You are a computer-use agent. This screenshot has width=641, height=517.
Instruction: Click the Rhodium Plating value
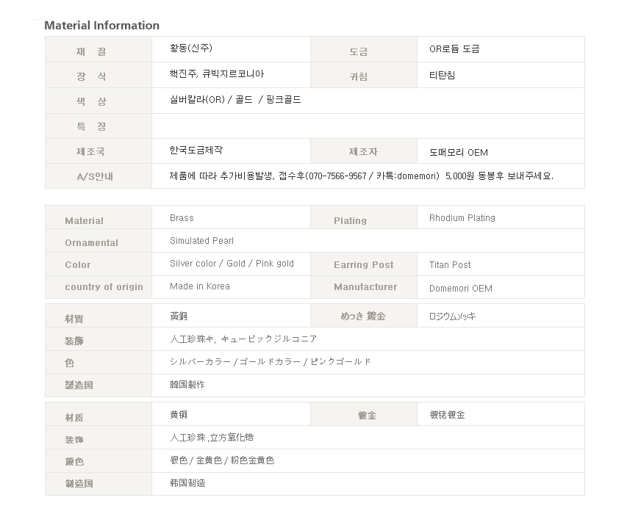462,217
